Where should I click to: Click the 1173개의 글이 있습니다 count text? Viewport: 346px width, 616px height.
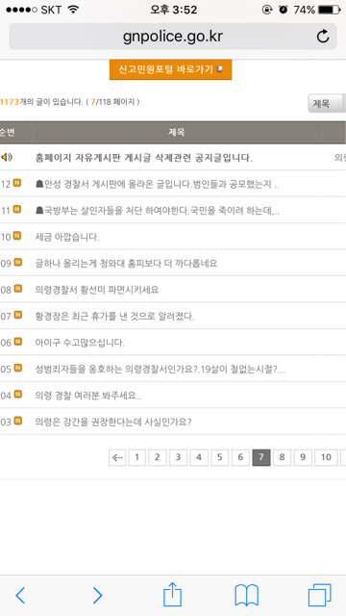point(40,102)
